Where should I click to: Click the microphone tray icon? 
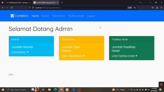click(x=146, y=90)
